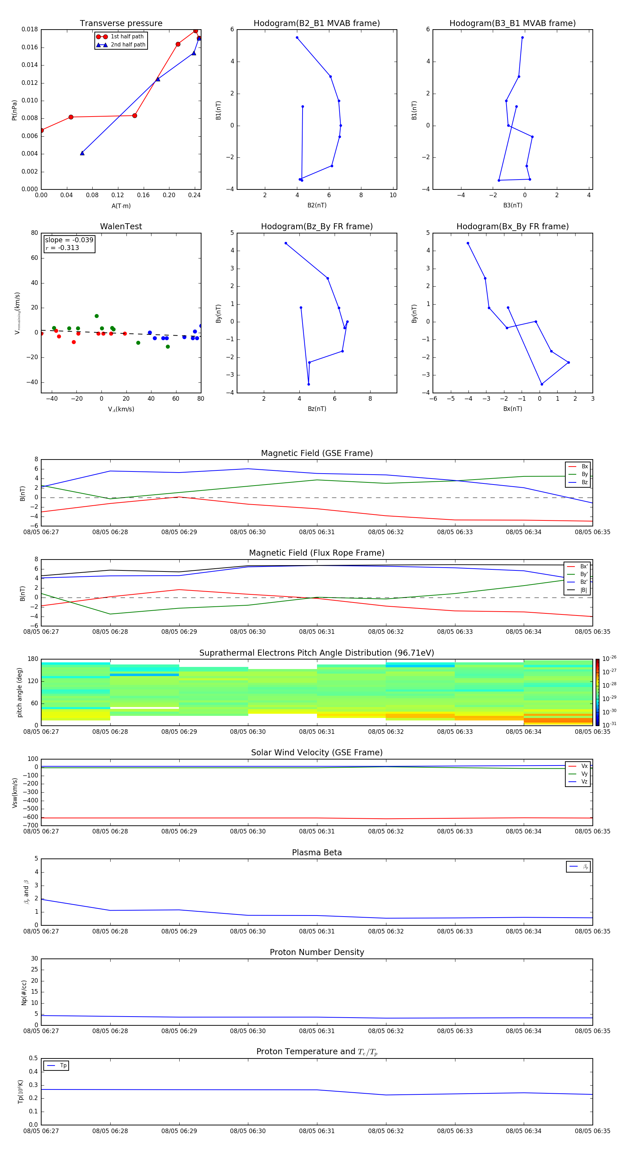Click '08/05 06:31' tick under GSE magnetic field
The height and width of the screenshot is (1162, 634).
coord(317,532)
